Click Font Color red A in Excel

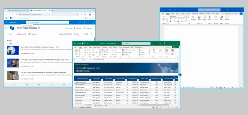click(x=93, y=55)
